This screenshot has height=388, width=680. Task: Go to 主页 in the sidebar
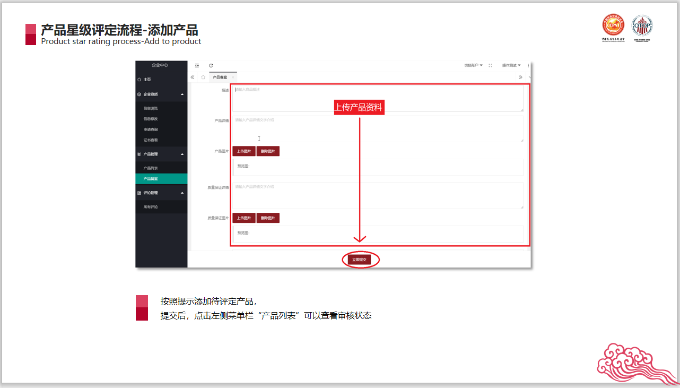[161, 79]
